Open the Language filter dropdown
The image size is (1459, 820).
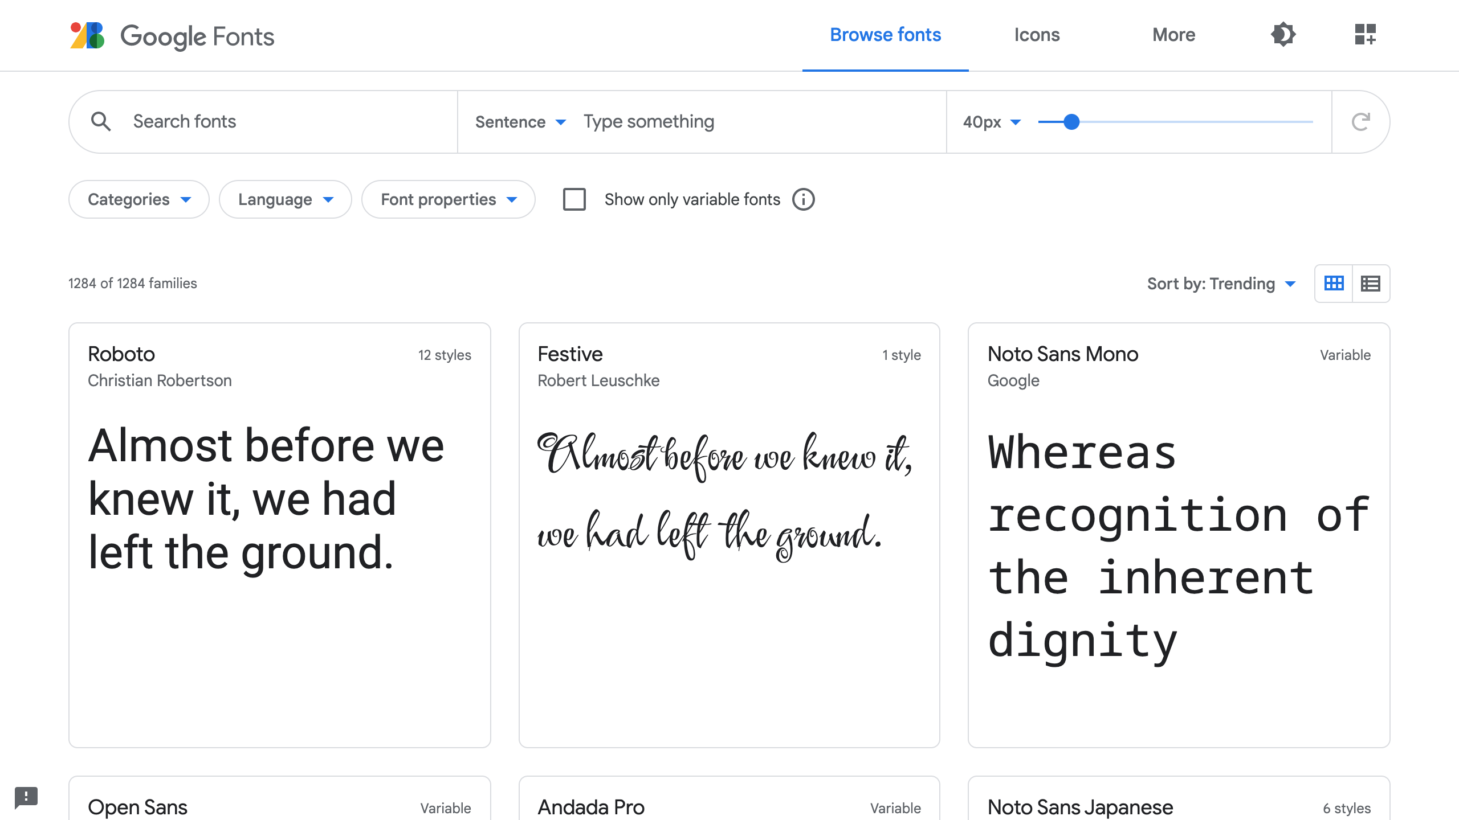click(x=286, y=199)
